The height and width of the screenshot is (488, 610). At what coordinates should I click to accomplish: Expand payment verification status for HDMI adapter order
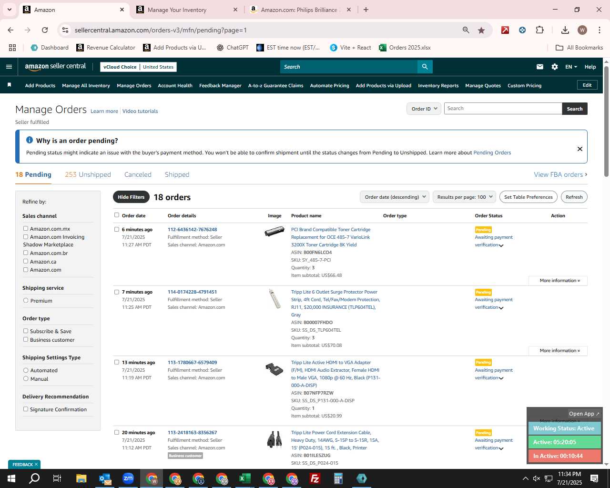(x=501, y=378)
